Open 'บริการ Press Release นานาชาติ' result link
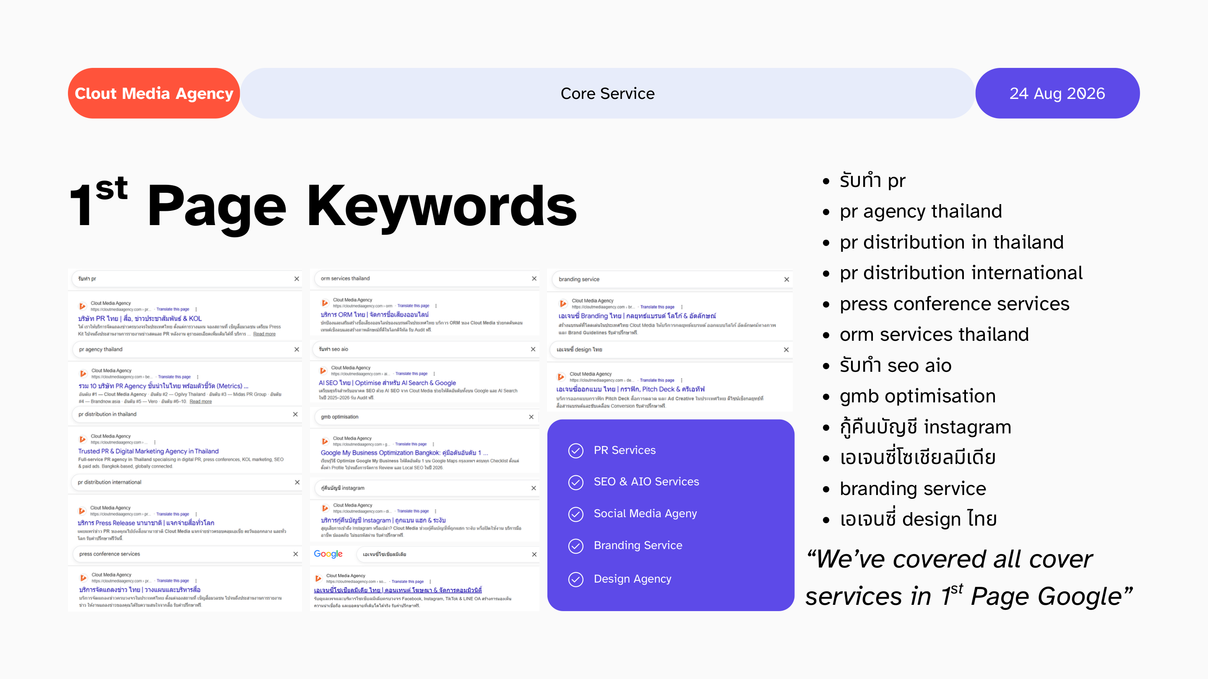1208x679 pixels. (x=146, y=523)
